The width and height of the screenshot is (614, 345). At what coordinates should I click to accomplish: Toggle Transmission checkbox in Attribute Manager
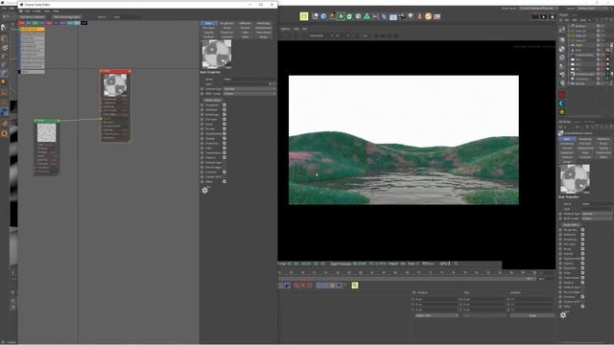582,277
